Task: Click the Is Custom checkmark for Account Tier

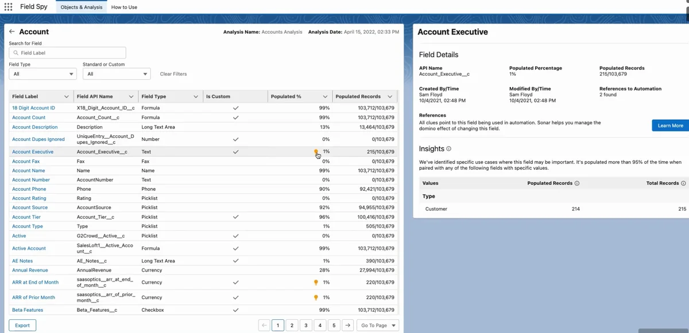Action: click(x=235, y=217)
